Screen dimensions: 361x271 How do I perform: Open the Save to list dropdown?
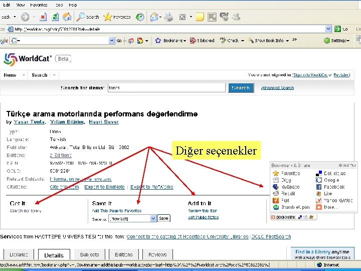(153, 218)
